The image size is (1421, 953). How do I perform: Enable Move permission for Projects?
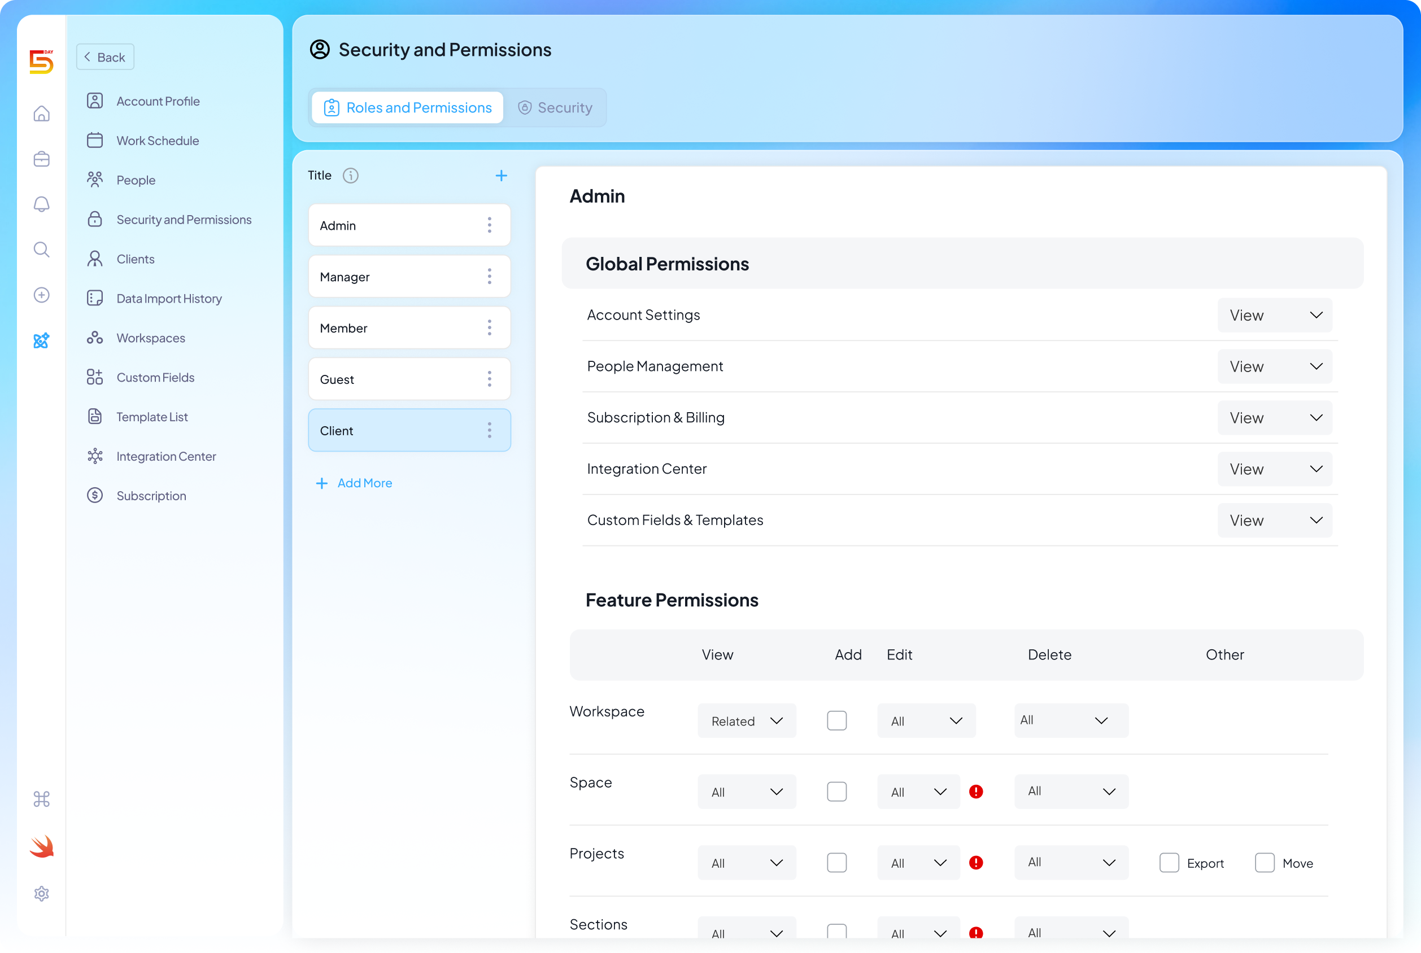tap(1264, 863)
